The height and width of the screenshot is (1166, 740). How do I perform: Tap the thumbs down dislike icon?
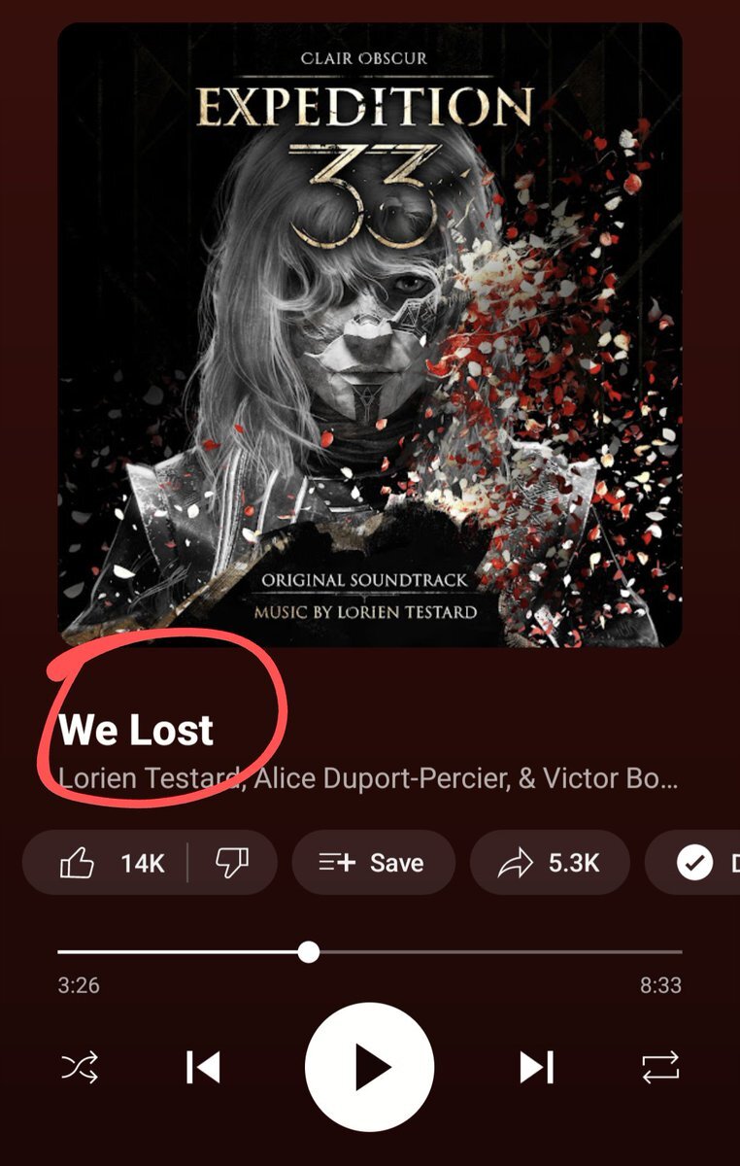tap(232, 863)
